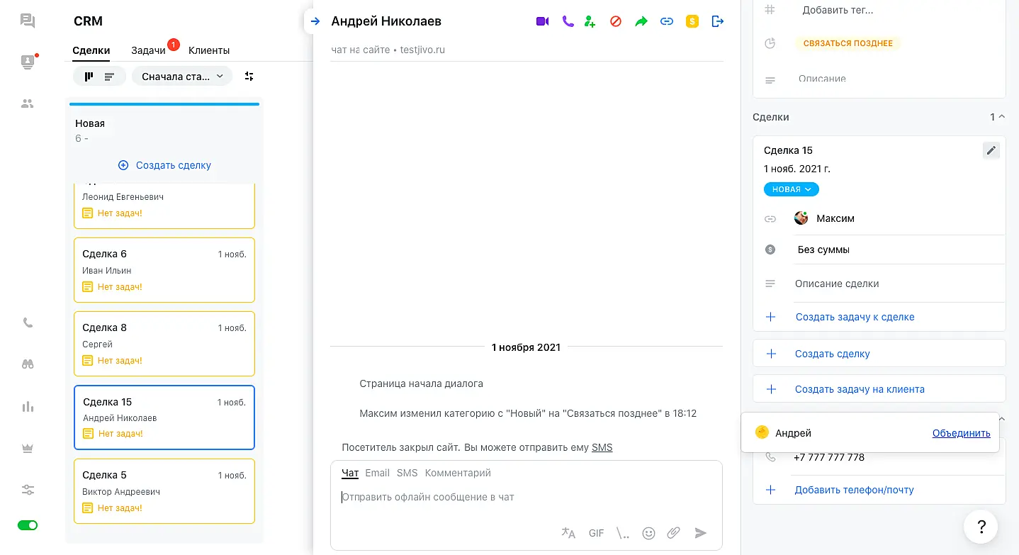The image size is (1019, 555).
Task: Click the 'Описание сделки' field
Action: coord(837,284)
